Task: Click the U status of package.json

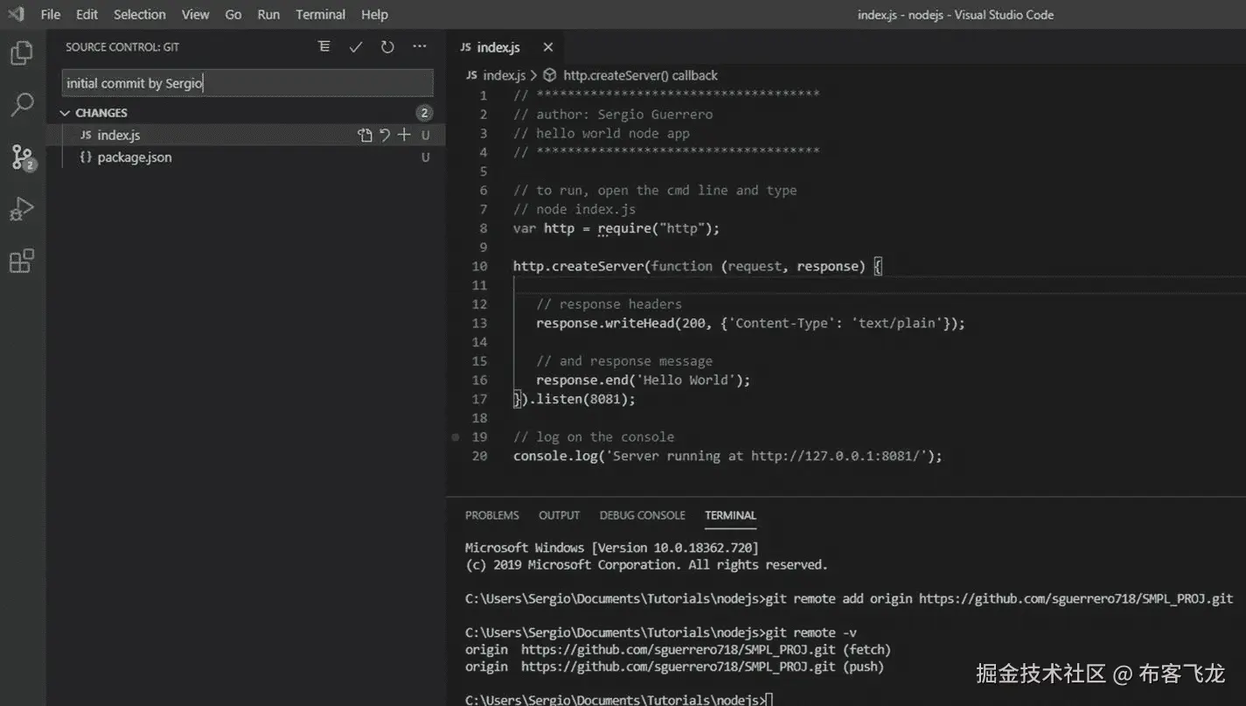Action: point(426,157)
